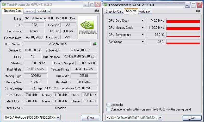Click GPU-Z app icon in right title bar
Viewport: 204px width, 122px height.
pos(105,5)
